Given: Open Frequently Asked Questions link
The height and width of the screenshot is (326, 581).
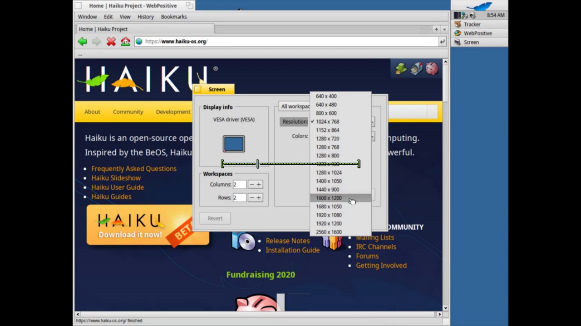Looking at the screenshot, I should 134,168.
